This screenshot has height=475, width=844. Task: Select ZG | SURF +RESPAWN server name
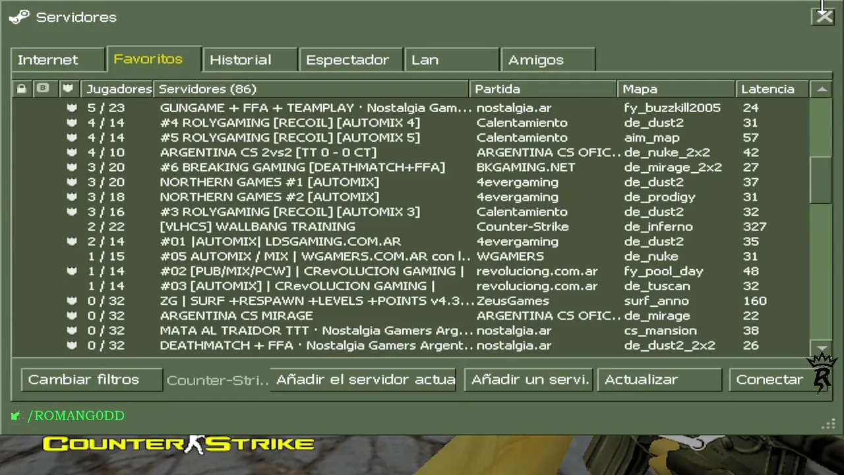coord(317,301)
